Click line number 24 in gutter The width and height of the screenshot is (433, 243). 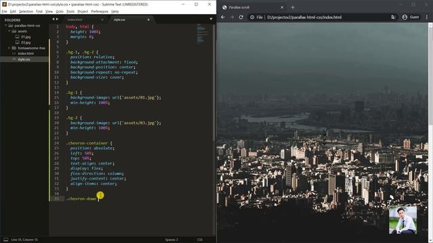click(x=57, y=143)
